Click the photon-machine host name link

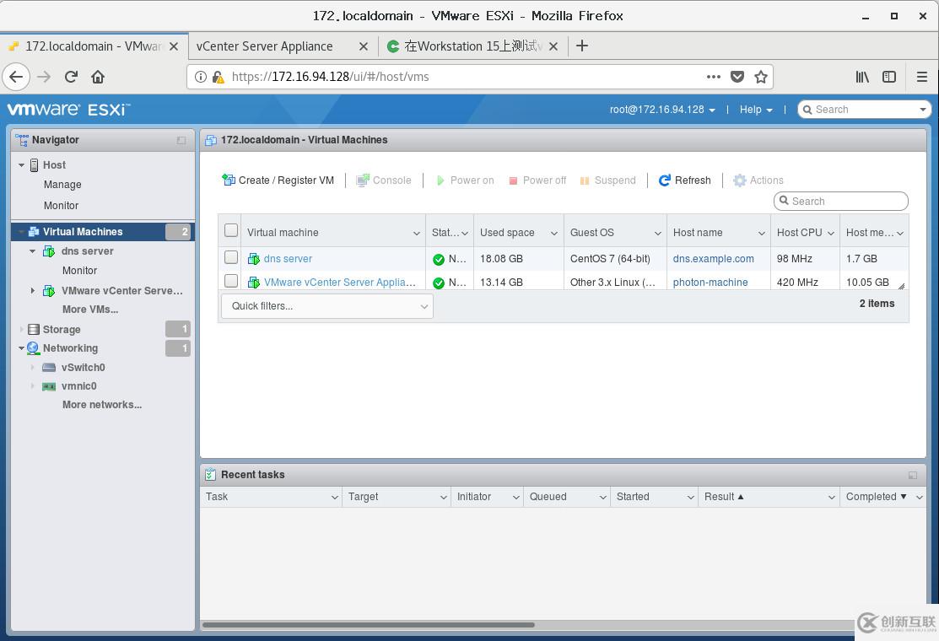coord(710,282)
